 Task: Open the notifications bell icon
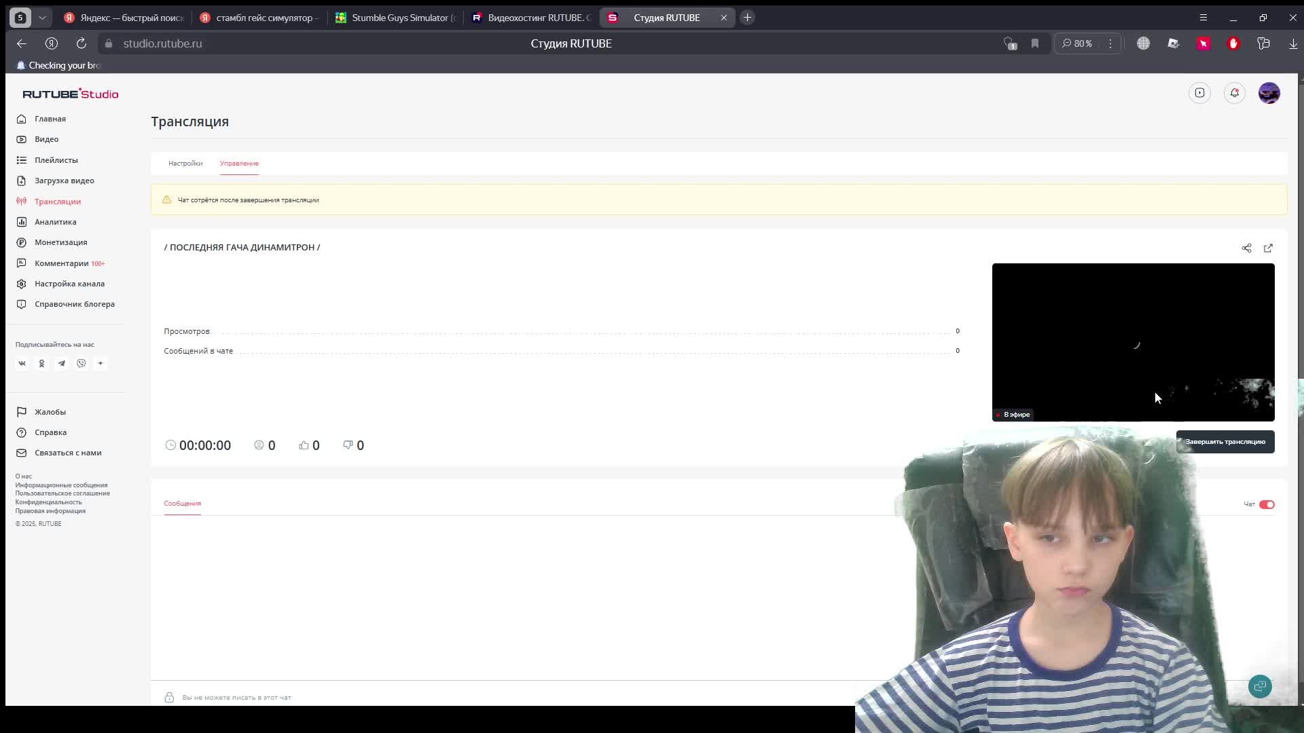1235,93
